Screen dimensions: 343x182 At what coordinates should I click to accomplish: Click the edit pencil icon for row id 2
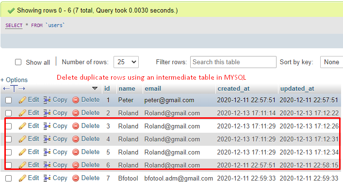pyautogui.click(x=22, y=113)
